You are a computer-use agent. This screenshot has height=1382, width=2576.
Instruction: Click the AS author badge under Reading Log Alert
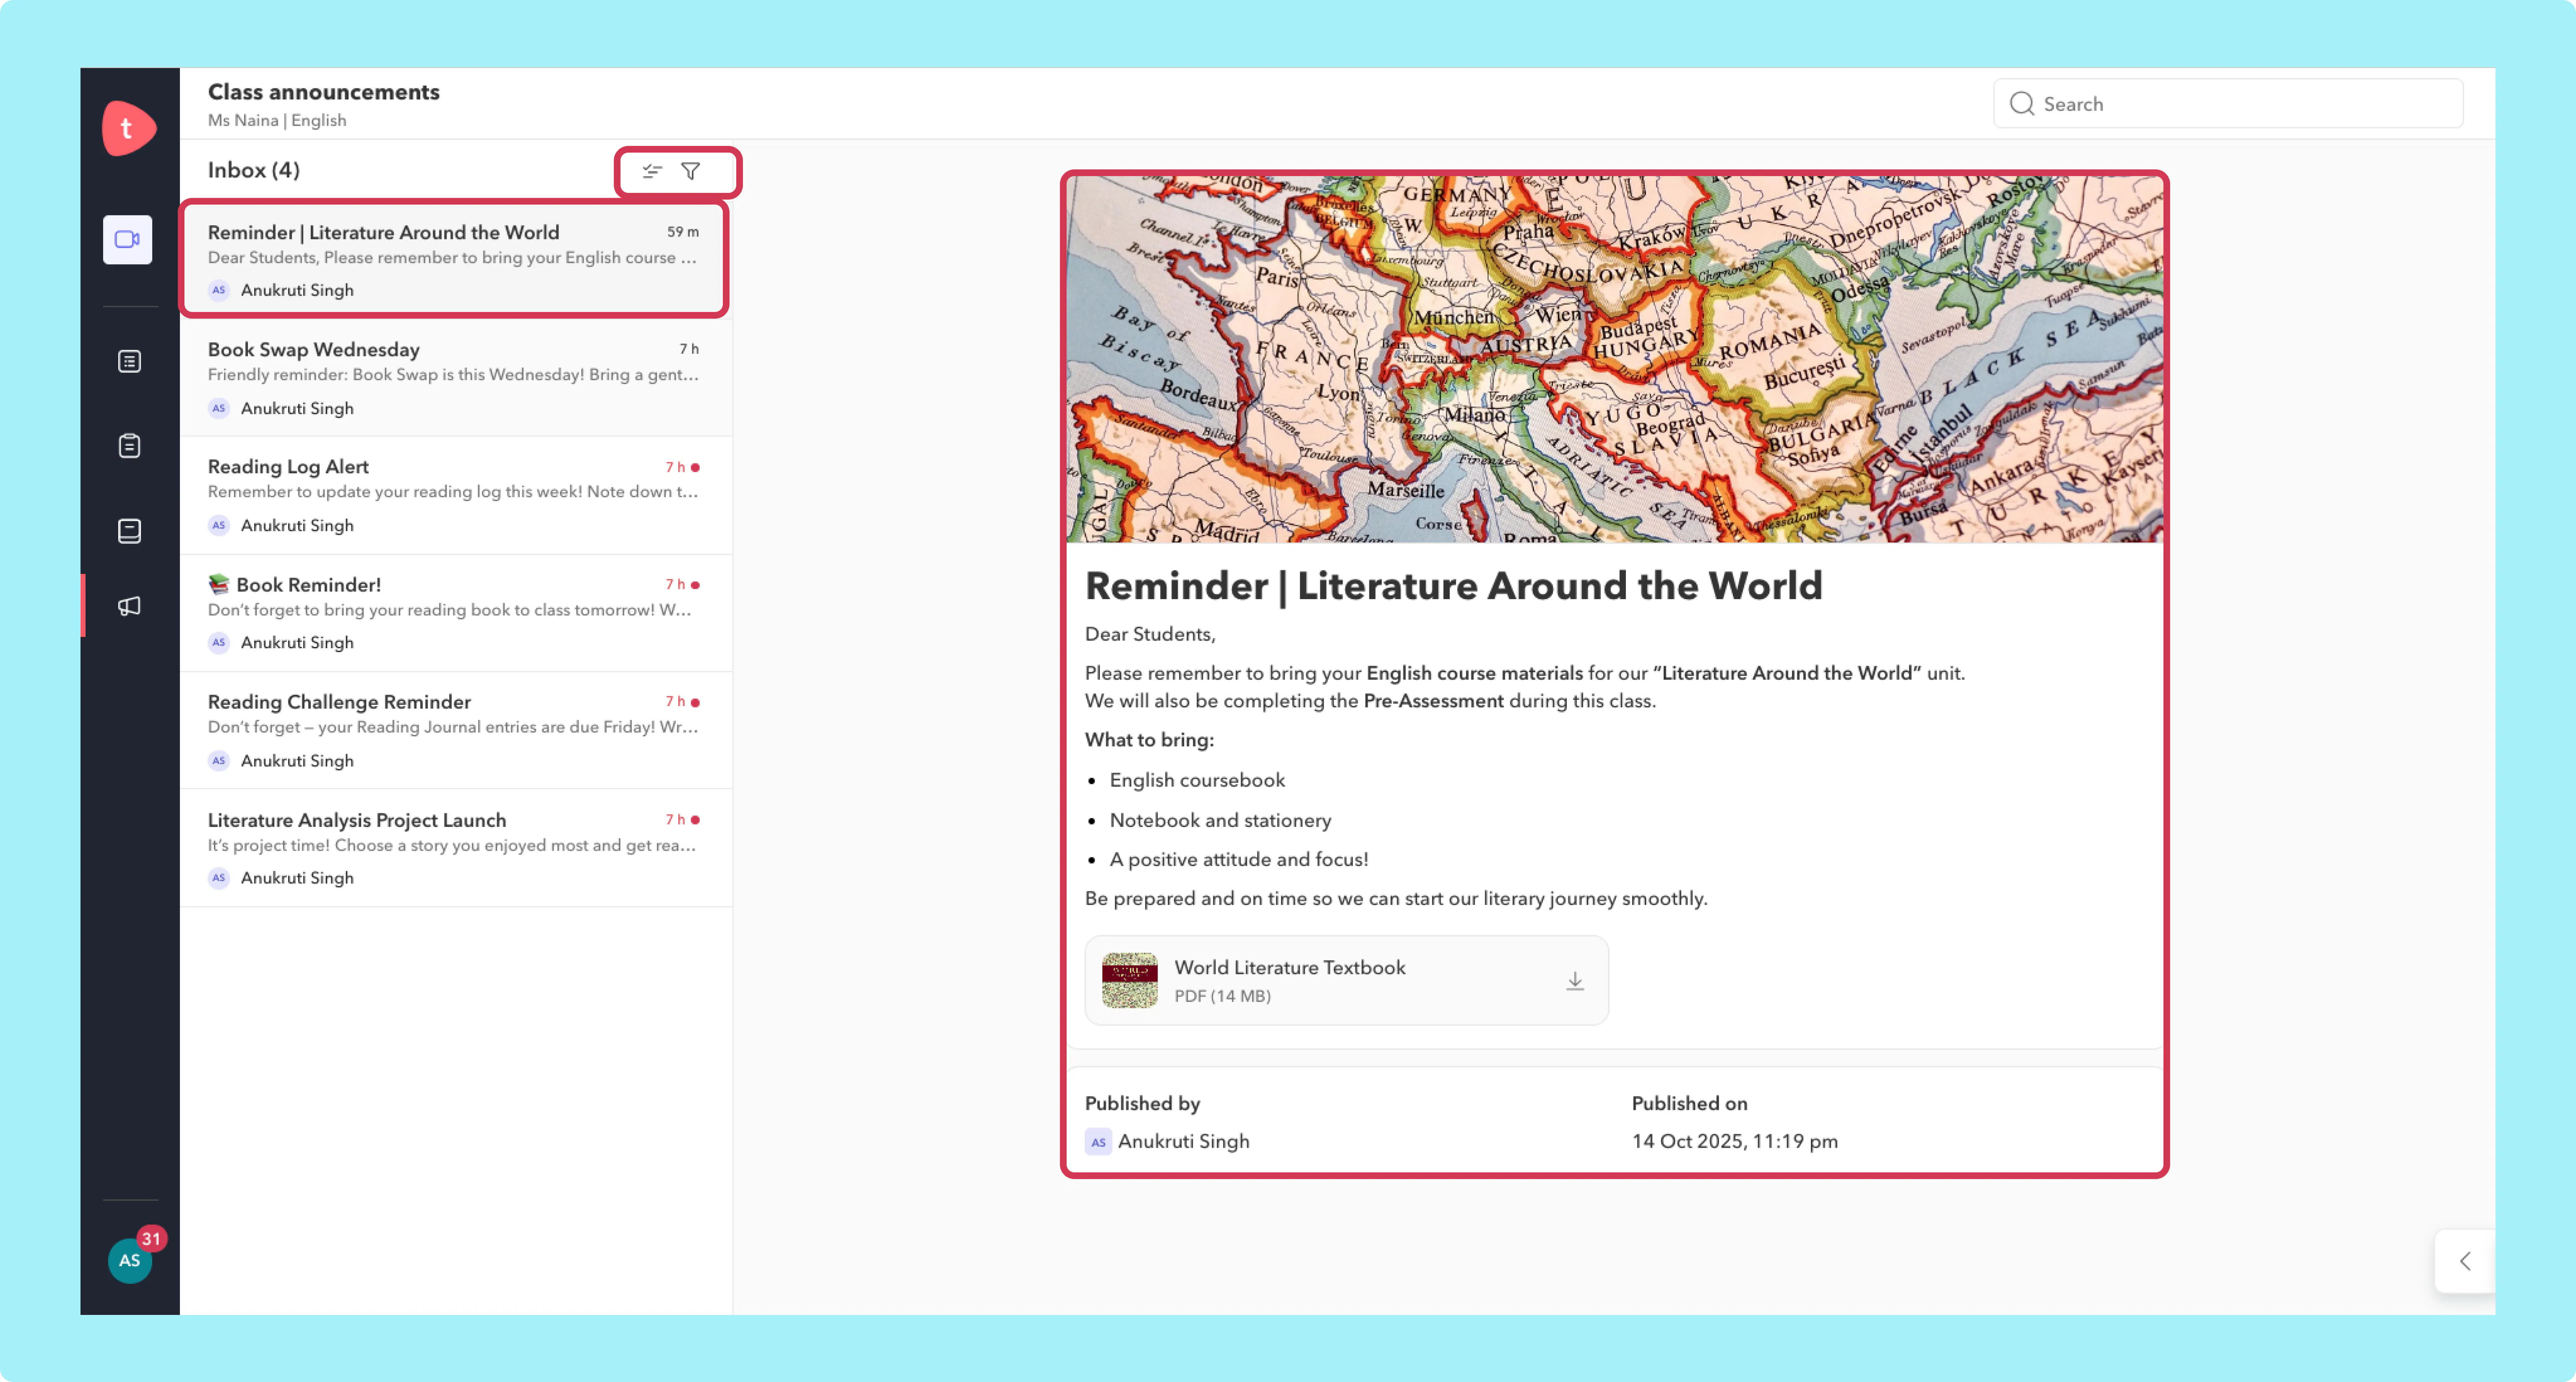tap(219, 525)
